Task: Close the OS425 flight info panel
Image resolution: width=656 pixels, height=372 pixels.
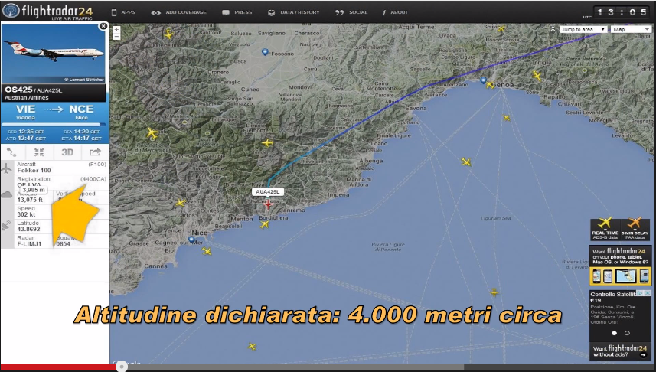Action: pyautogui.click(x=103, y=26)
